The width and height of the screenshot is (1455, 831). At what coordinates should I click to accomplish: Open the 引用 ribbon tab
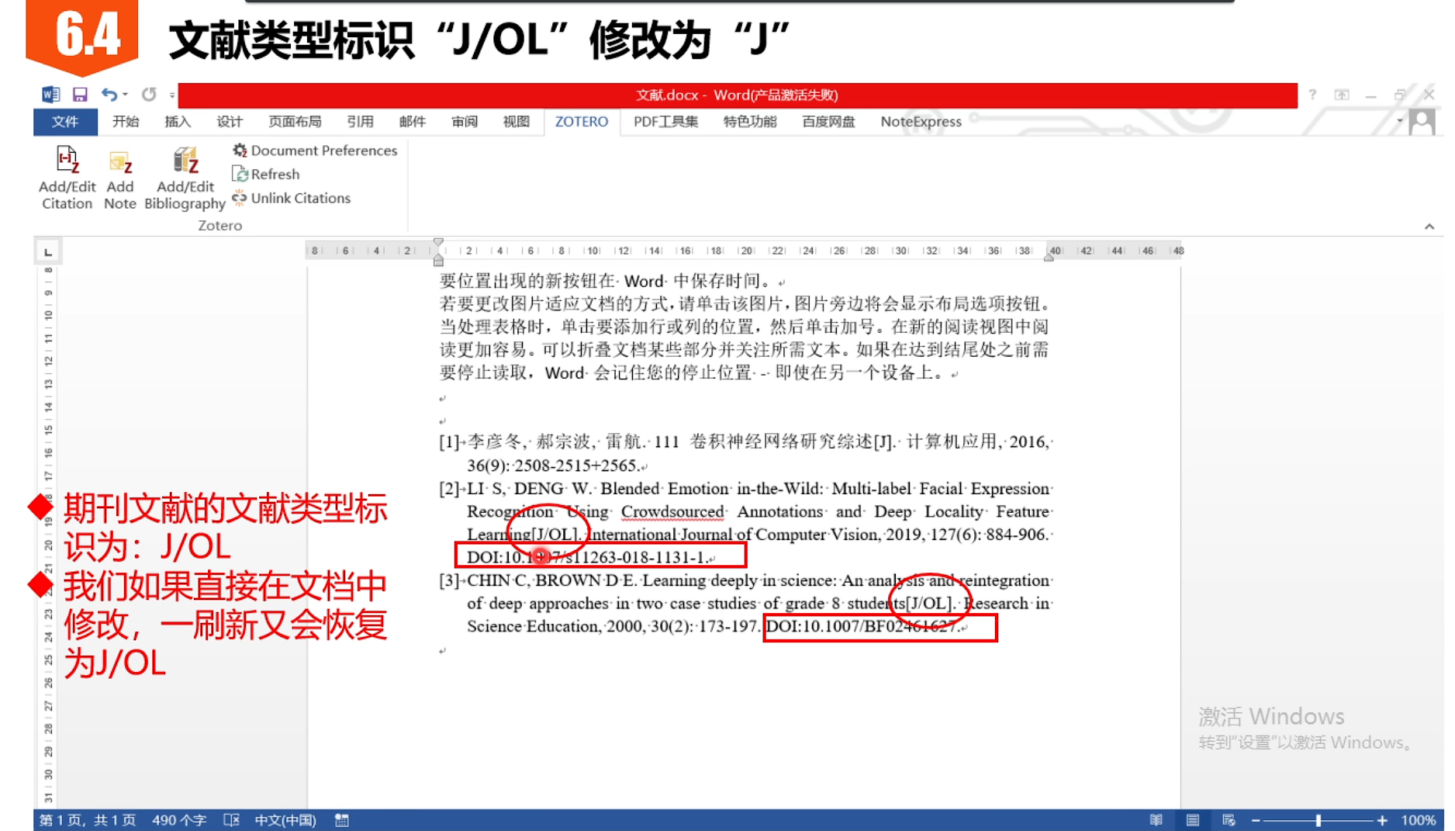361,121
